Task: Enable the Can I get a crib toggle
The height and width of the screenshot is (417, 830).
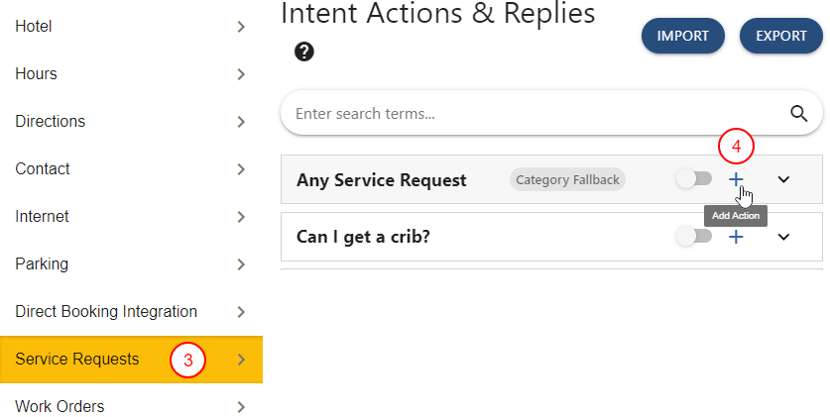Action: click(693, 237)
